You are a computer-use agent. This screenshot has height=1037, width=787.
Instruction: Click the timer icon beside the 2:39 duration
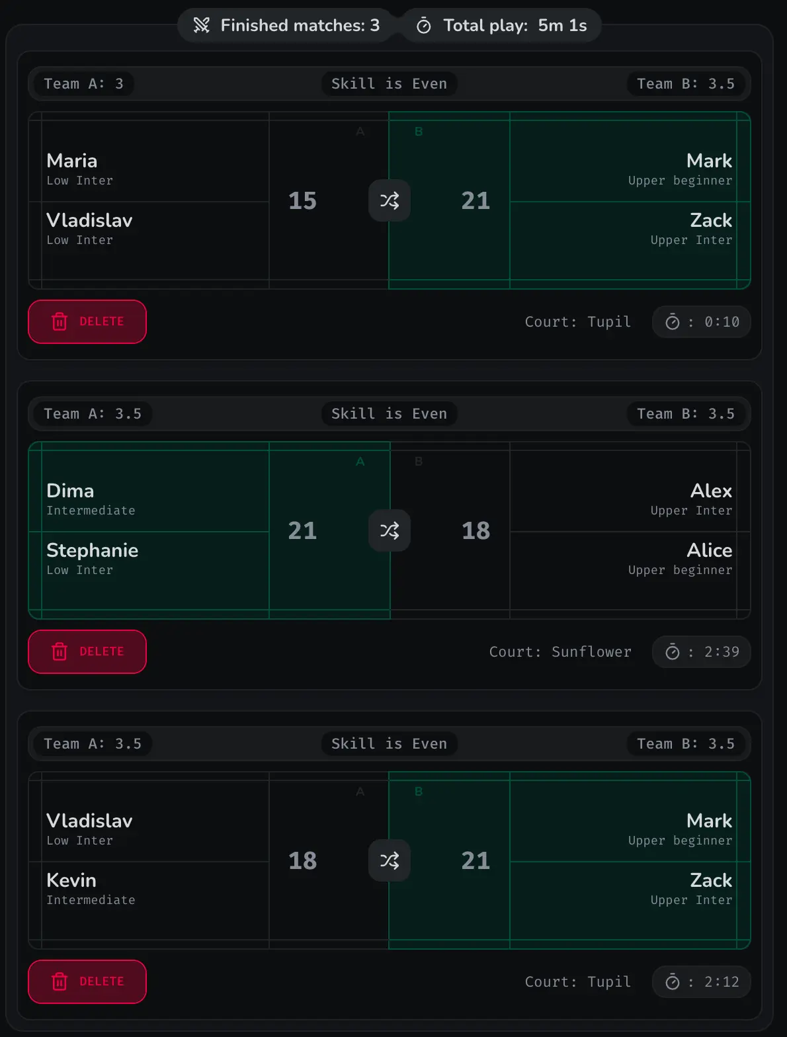(673, 652)
